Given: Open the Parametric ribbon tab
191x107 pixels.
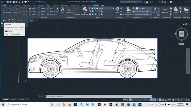Looking at the screenshot, I should [27, 5].
